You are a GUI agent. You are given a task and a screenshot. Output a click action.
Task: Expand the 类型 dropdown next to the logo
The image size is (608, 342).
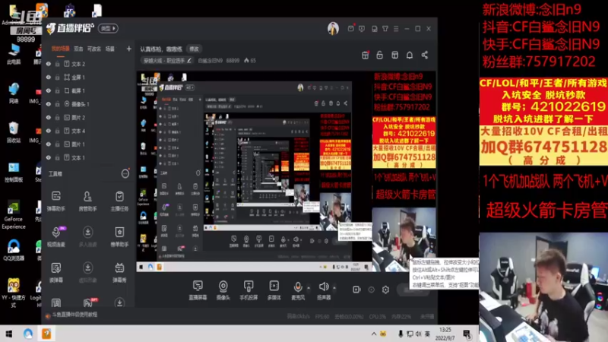(108, 28)
